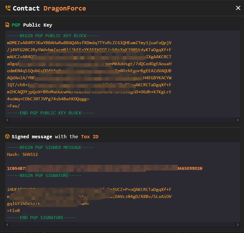Viewport: 244px width, 233px height.
Task: Click right scroll arrow under PGP public key
Action: point(238,120)
